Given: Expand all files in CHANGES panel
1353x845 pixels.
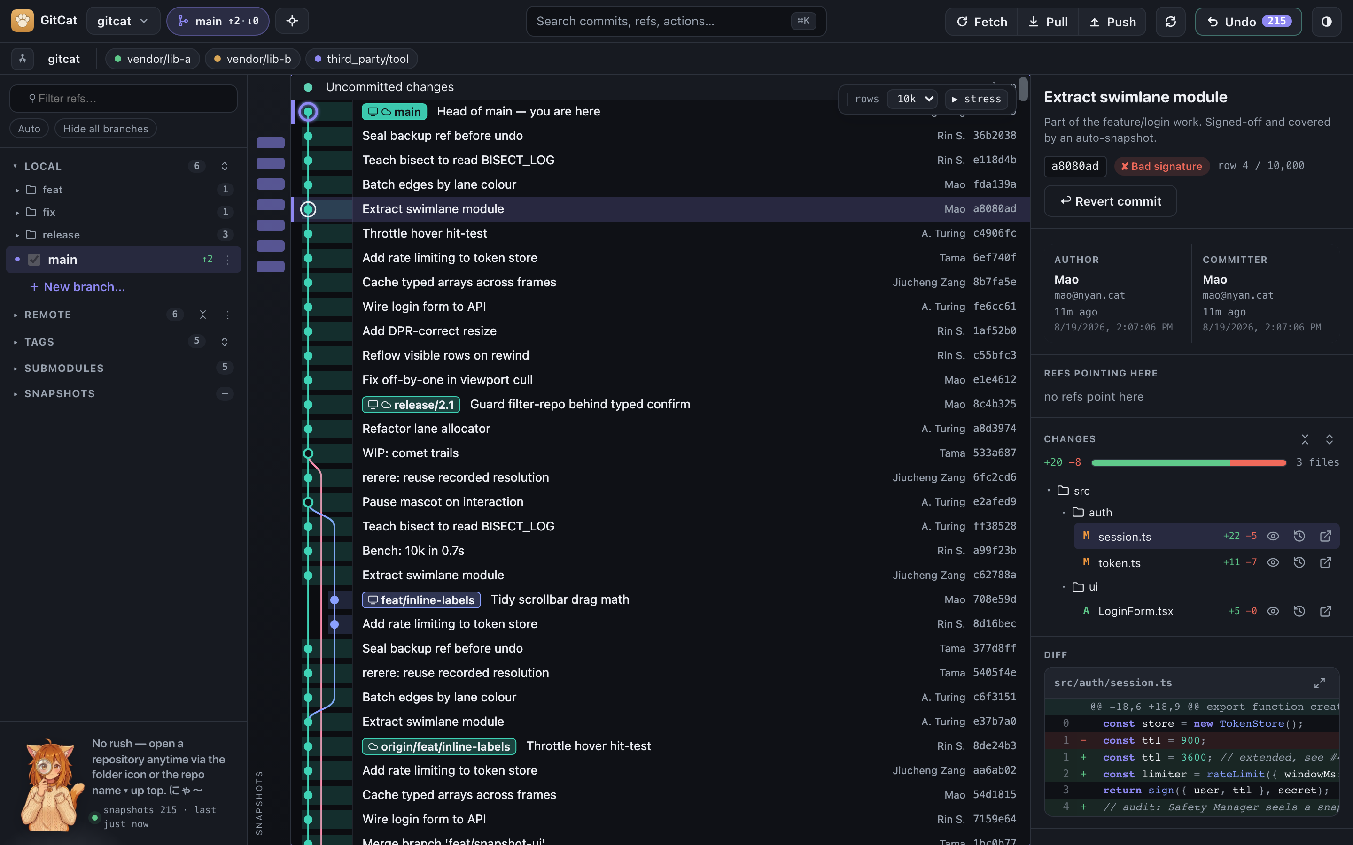Looking at the screenshot, I should pyautogui.click(x=1329, y=439).
